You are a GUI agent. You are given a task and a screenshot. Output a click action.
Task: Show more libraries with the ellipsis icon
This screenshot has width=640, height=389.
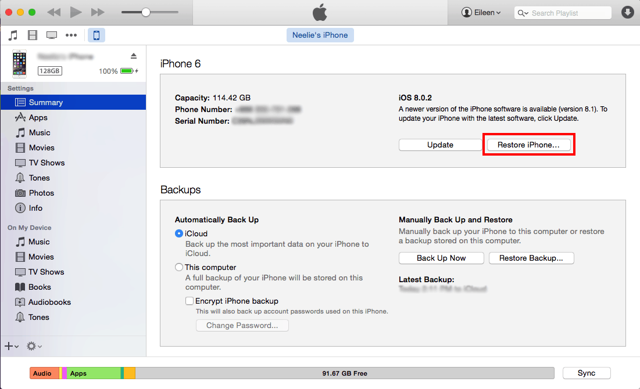(x=71, y=35)
